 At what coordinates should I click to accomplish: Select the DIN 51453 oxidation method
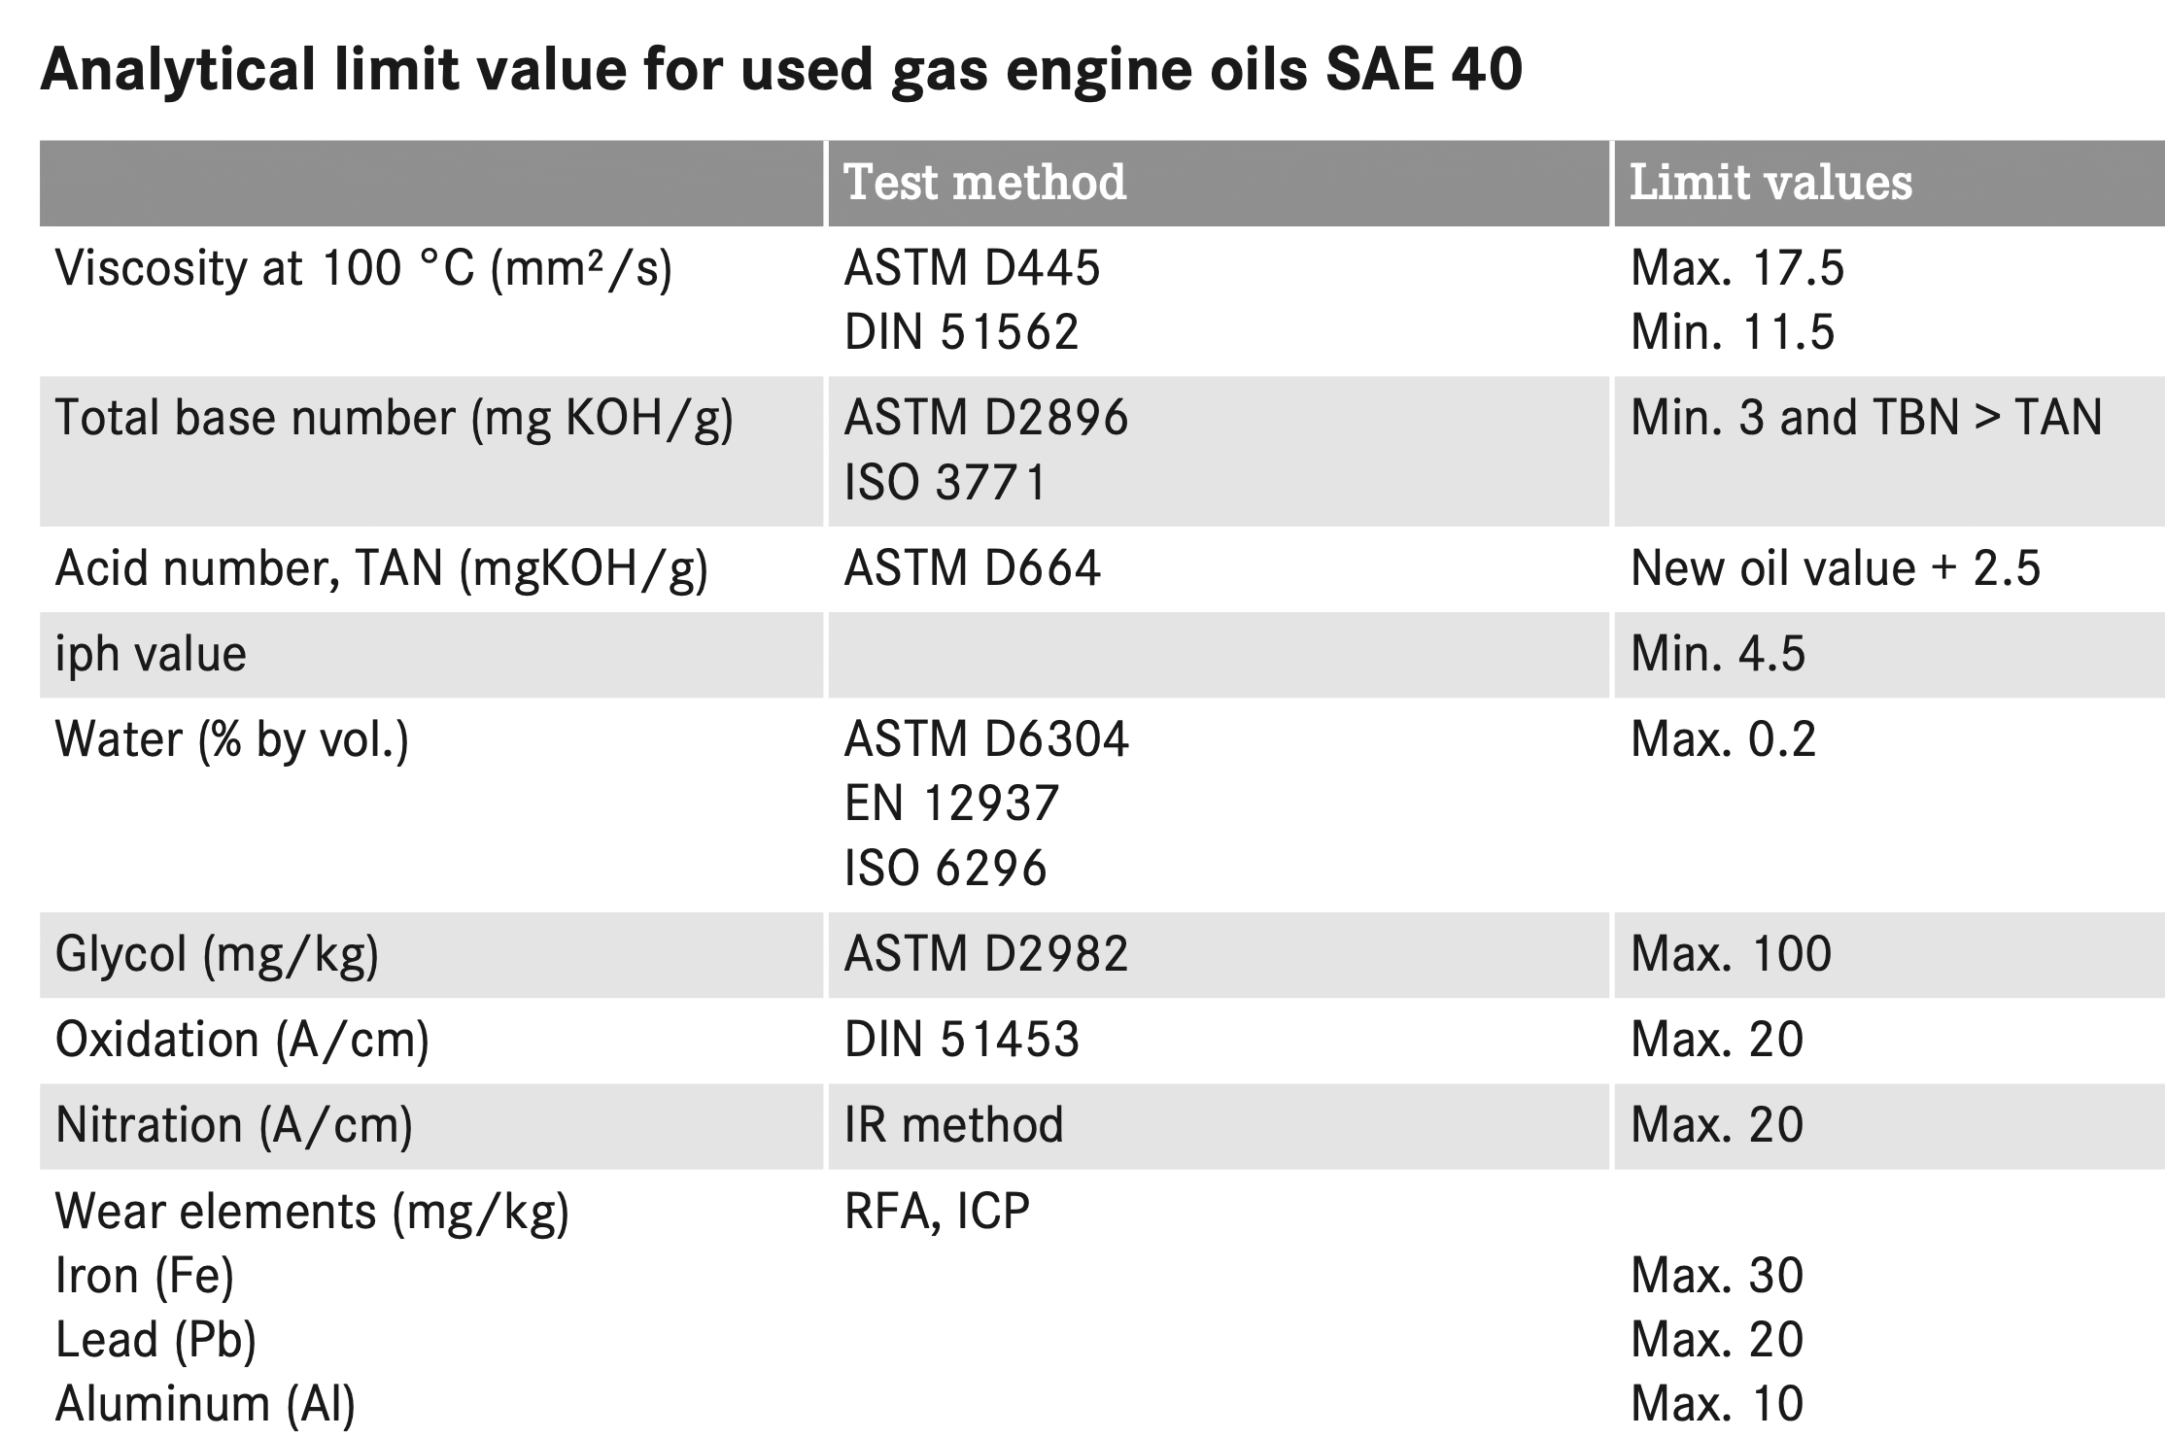pyautogui.click(x=961, y=1040)
